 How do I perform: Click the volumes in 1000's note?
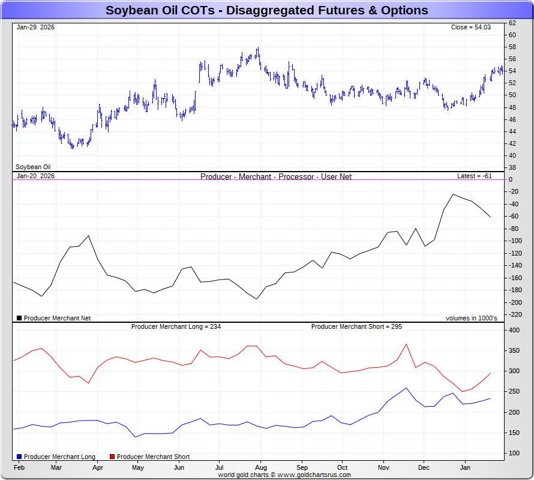point(471,318)
